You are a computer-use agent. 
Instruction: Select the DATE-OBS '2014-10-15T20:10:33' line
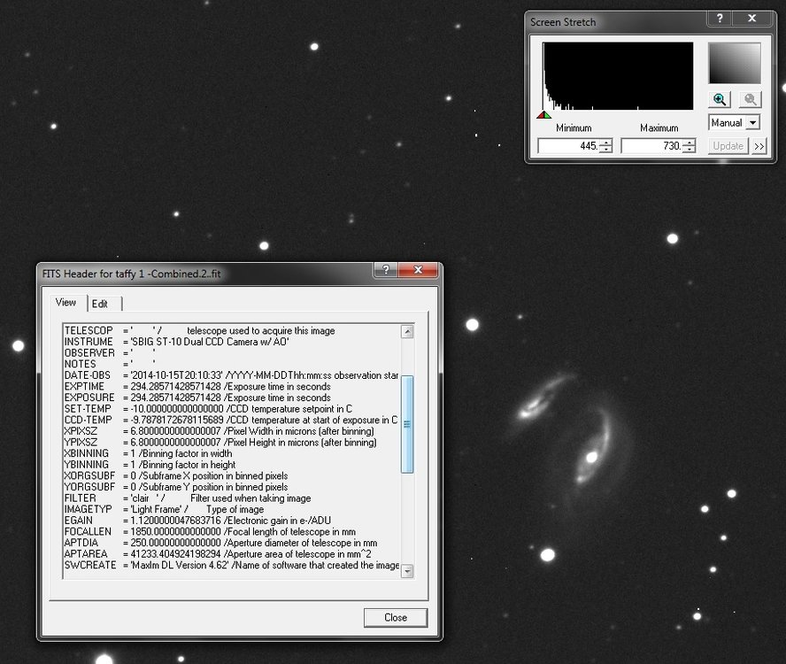(x=232, y=375)
